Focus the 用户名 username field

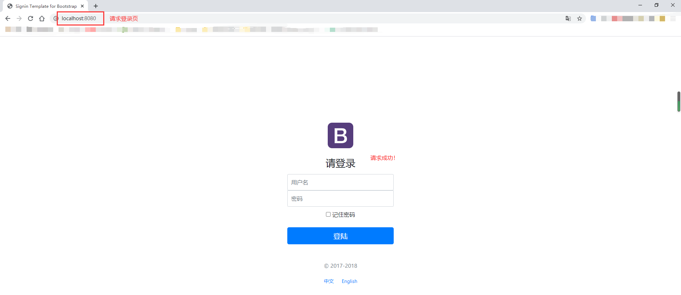coord(340,182)
